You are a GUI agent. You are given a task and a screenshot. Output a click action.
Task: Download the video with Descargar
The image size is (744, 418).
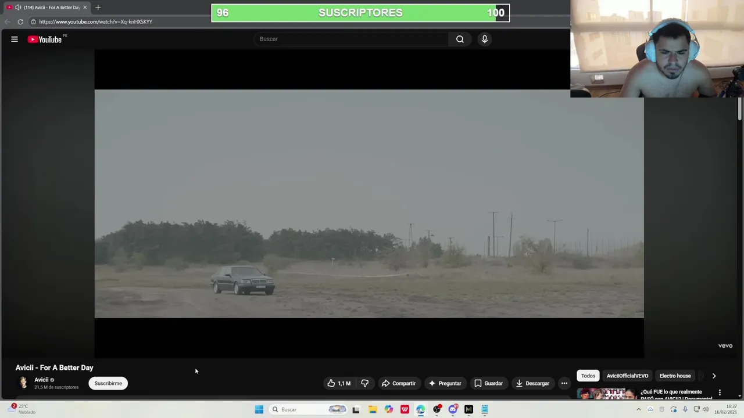(x=532, y=383)
